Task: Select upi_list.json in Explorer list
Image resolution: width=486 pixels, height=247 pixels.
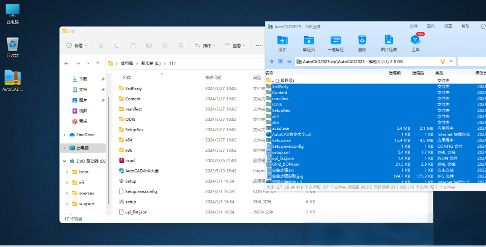Action: pos(136,212)
